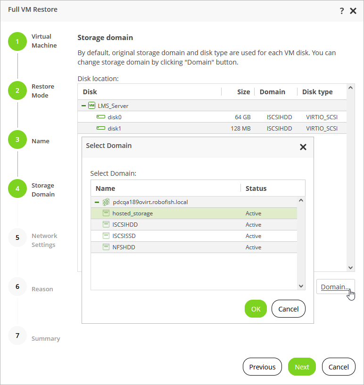Click the LMS_Server VM icon
The image size is (364, 385).
(91, 106)
